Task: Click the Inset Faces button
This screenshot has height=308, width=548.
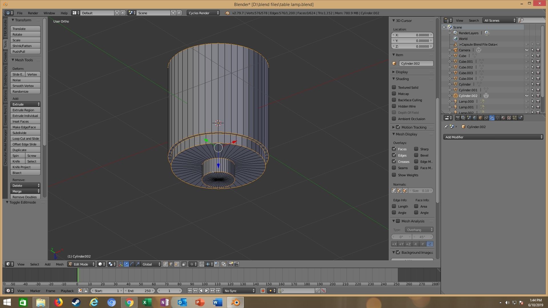Action: (x=25, y=121)
